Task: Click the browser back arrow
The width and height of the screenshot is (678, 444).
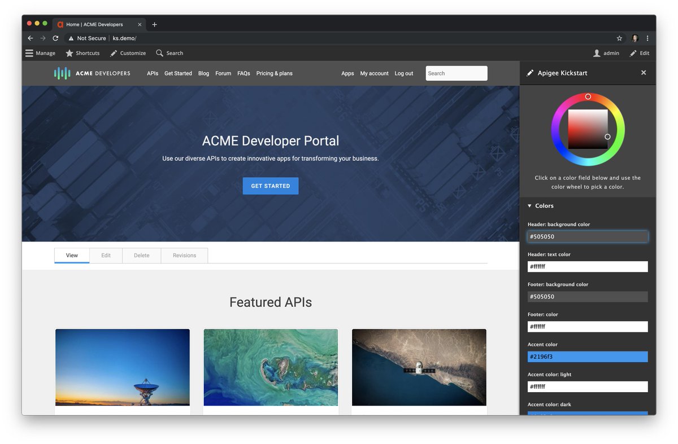Action: tap(31, 38)
